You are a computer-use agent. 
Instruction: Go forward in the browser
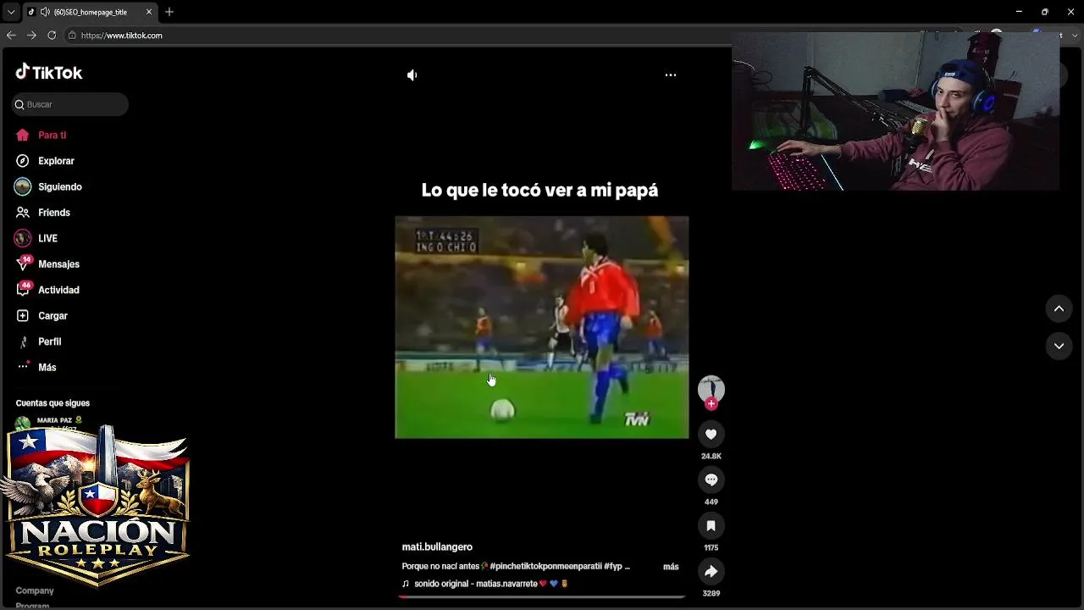(31, 36)
